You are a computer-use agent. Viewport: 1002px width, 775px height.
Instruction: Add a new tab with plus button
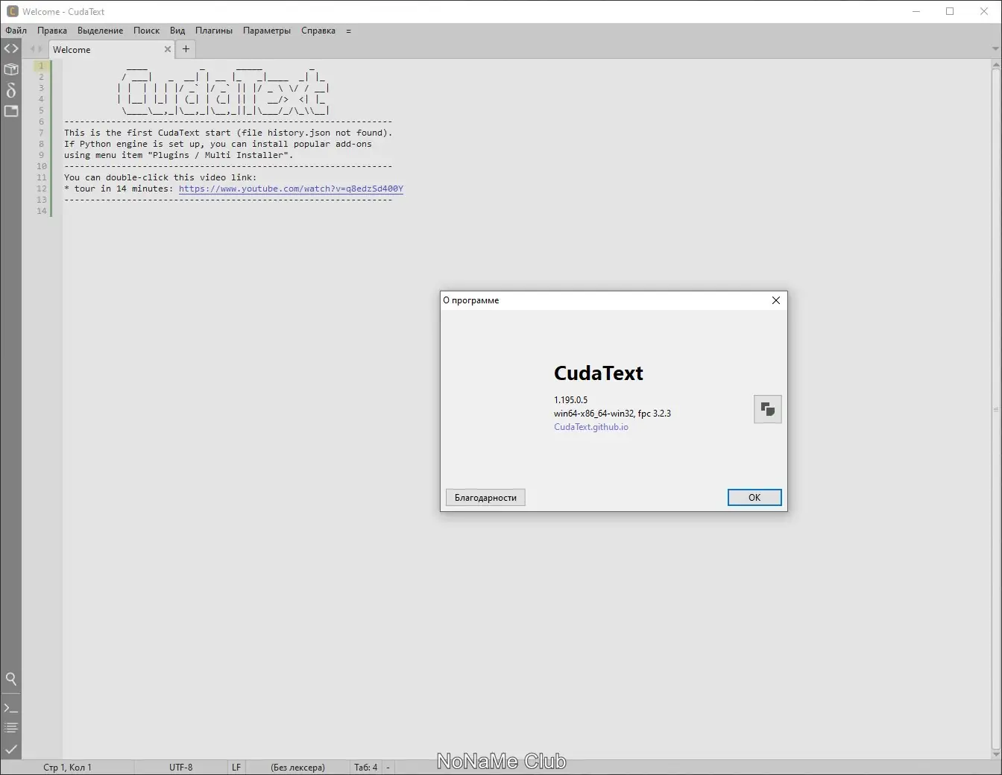point(186,49)
